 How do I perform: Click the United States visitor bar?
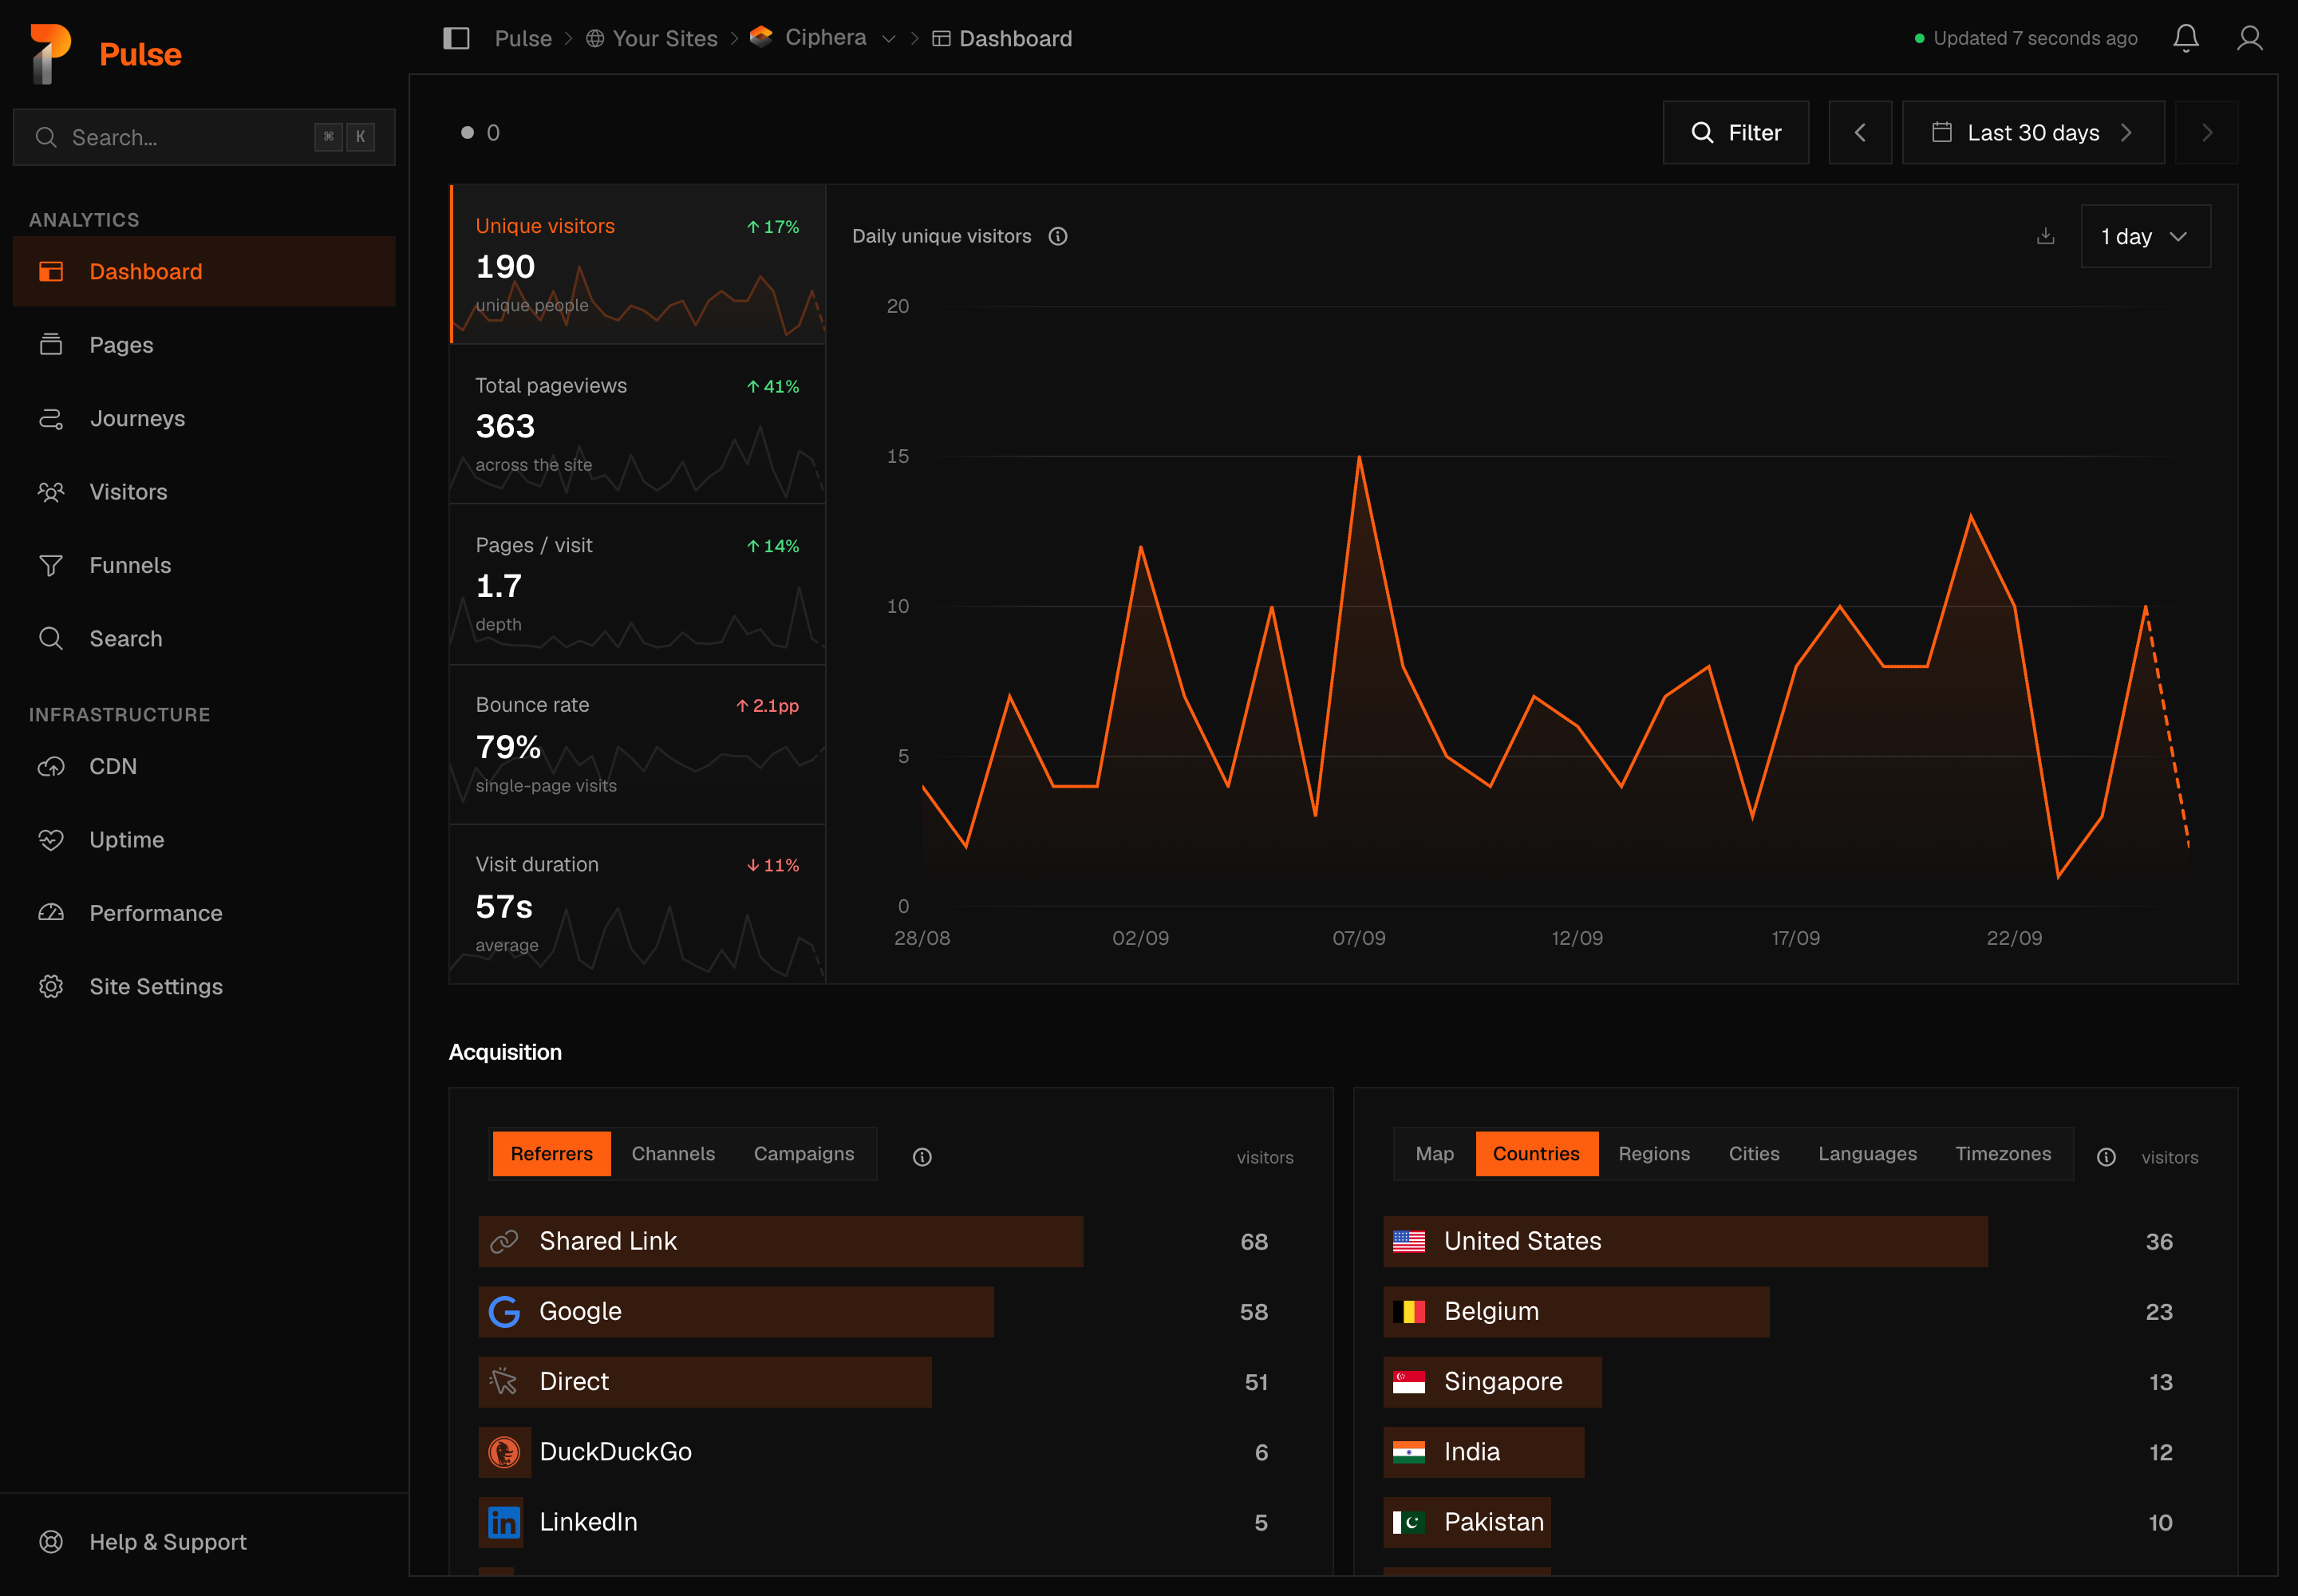[x=1685, y=1241]
